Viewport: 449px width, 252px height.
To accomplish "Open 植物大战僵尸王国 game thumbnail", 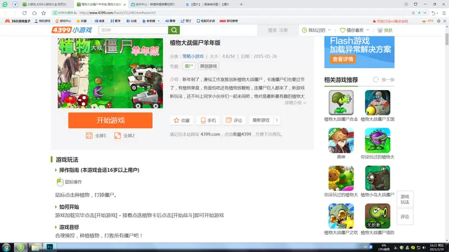I will click(377, 102).
